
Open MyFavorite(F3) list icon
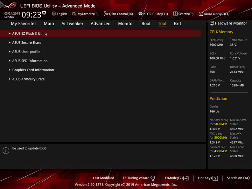click(75, 14)
